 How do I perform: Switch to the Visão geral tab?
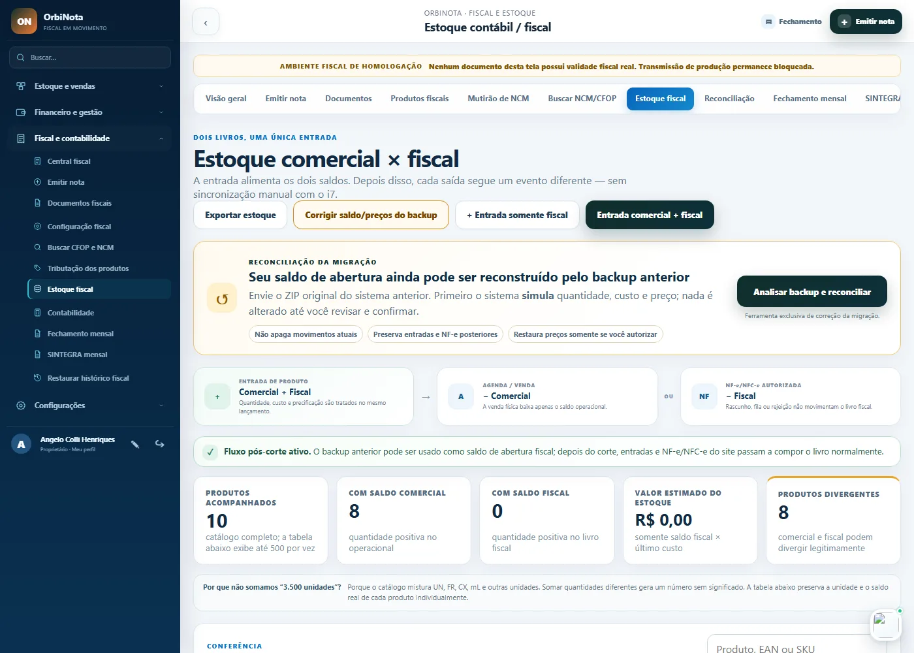pyautogui.click(x=226, y=99)
